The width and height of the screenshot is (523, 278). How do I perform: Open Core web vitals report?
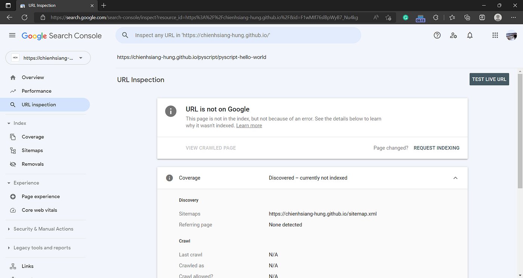pyautogui.click(x=45, y=210)
